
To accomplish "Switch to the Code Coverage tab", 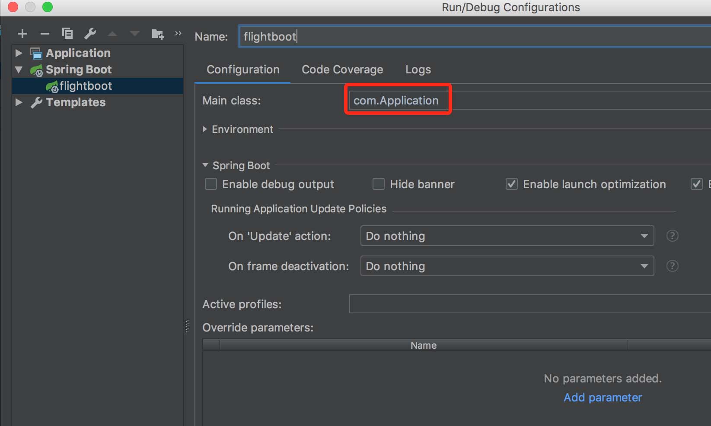I will coord(342,69).
